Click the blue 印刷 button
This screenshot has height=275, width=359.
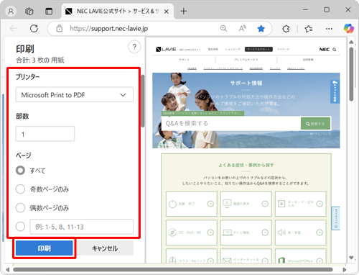tap(45, 248)
